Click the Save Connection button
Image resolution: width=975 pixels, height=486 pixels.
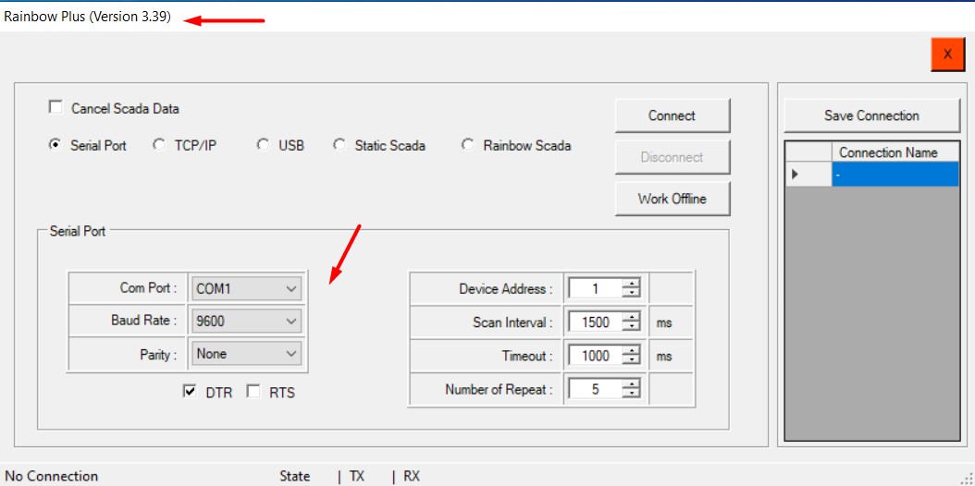pyautogui.click(x=871, y=115)
